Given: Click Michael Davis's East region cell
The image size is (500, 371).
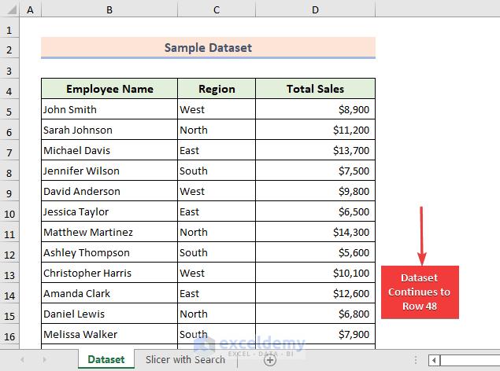Looking at the screenshot, I should point(217,150).
